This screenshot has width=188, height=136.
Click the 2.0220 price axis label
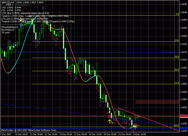pos(184,60)
